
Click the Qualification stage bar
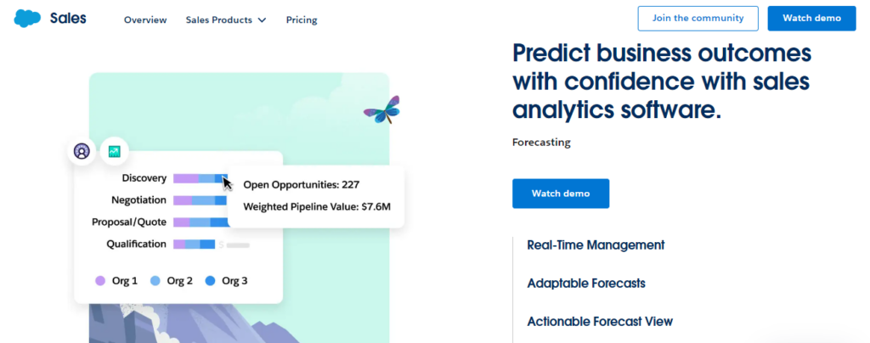pyautogui.click(x=194, y=245)
